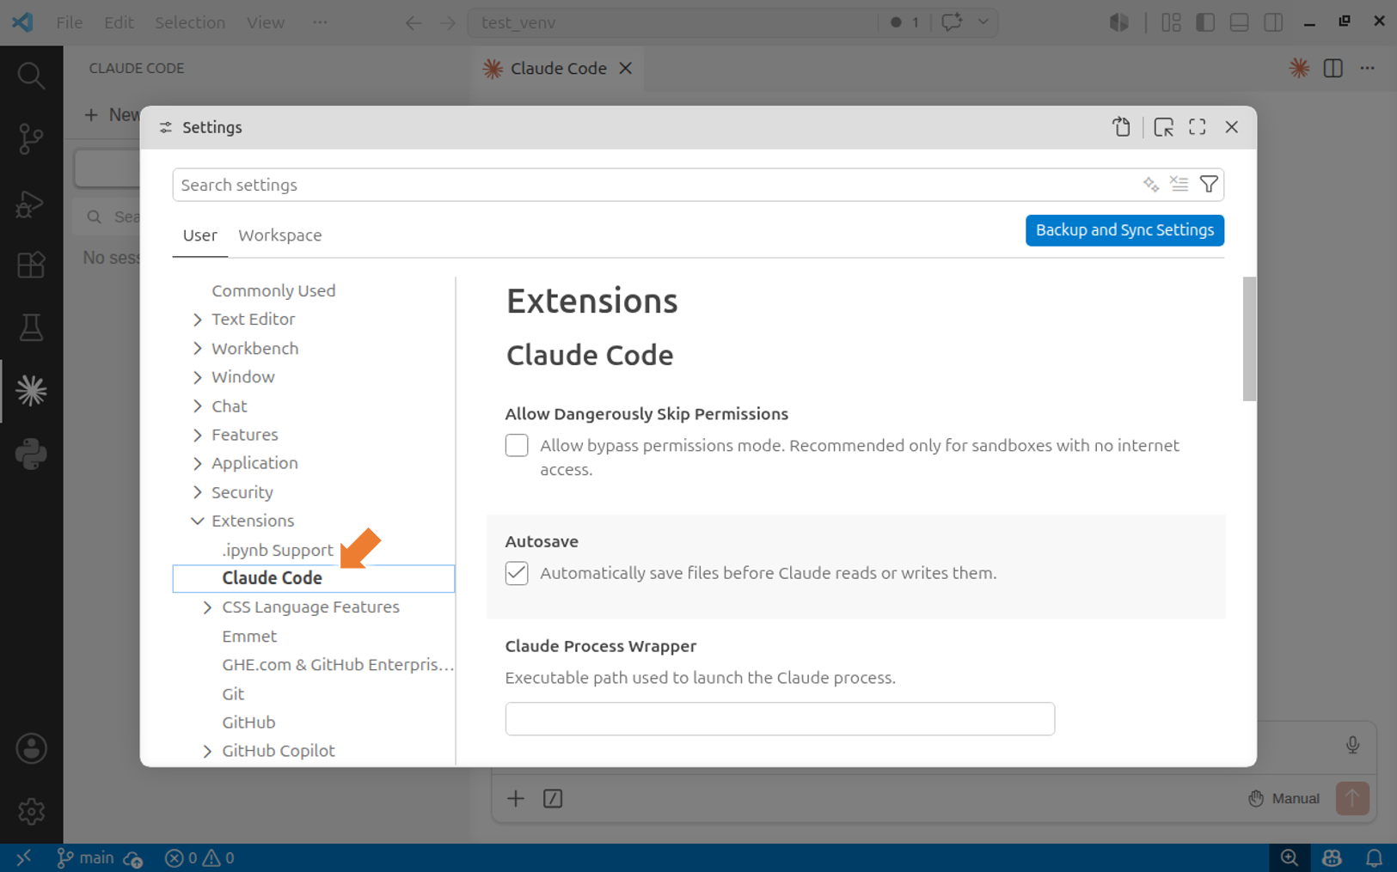Viewport: 1397px width, 872px height.
Task: Uncheck the Autosave checkbox
Action: [517, 573]
